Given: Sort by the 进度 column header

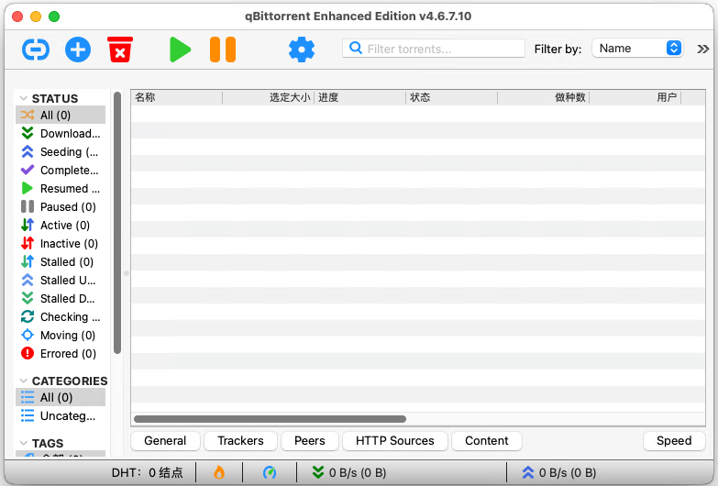Looking at the screenshot, I should pos(359,97).
